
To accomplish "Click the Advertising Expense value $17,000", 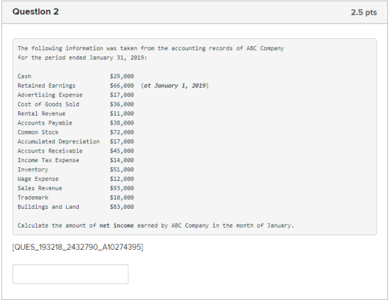I will (x=122, y=95).
